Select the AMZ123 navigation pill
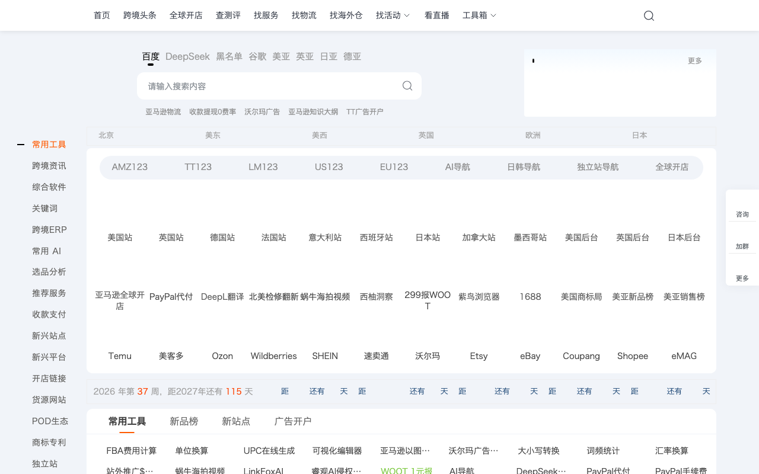The width and height of the screenshot is (759, 474). tap(130, 167)
